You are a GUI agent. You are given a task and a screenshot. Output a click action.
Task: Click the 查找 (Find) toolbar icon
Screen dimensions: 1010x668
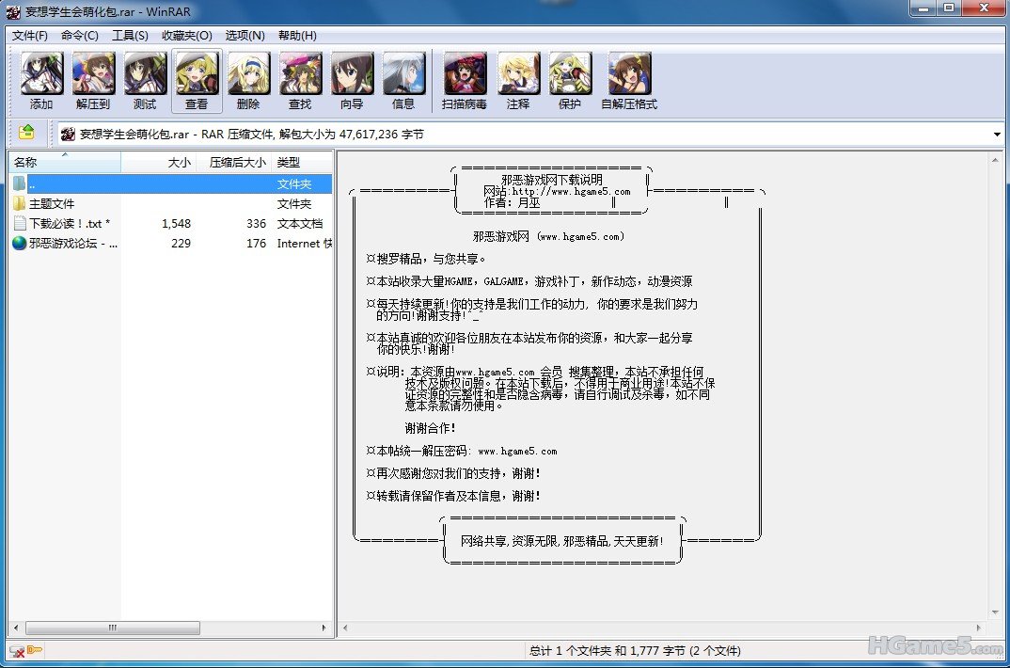[x=300, y=81]
